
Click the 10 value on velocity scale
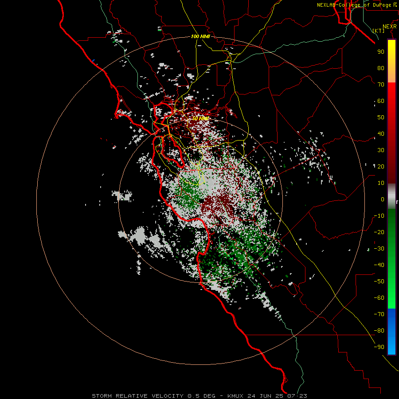tap(381, 183)
